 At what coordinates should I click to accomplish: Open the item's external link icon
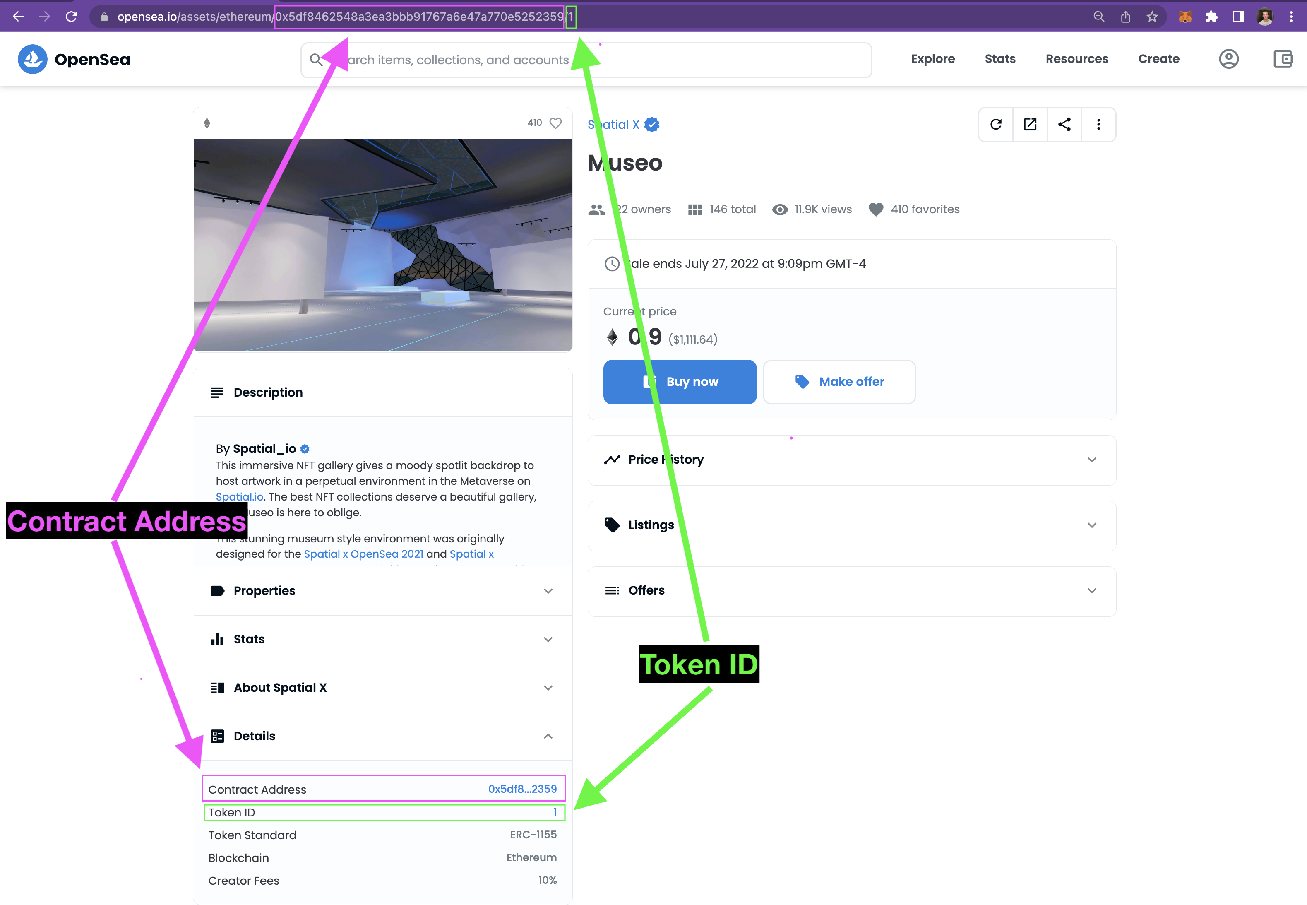[x=1031, y=124]
